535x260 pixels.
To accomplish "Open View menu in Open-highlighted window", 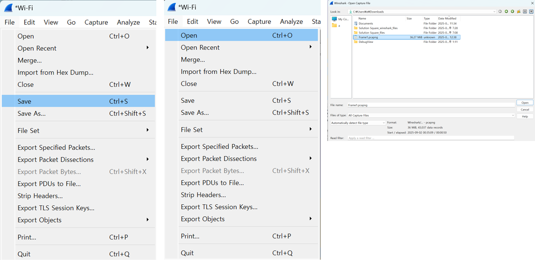I will pyautogui.click(x=213, y=21).
